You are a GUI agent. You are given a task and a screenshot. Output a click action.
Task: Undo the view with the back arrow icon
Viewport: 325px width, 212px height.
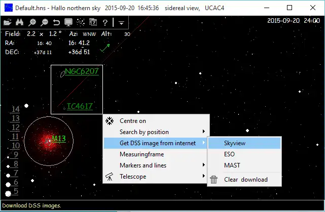tap(56, 22)
